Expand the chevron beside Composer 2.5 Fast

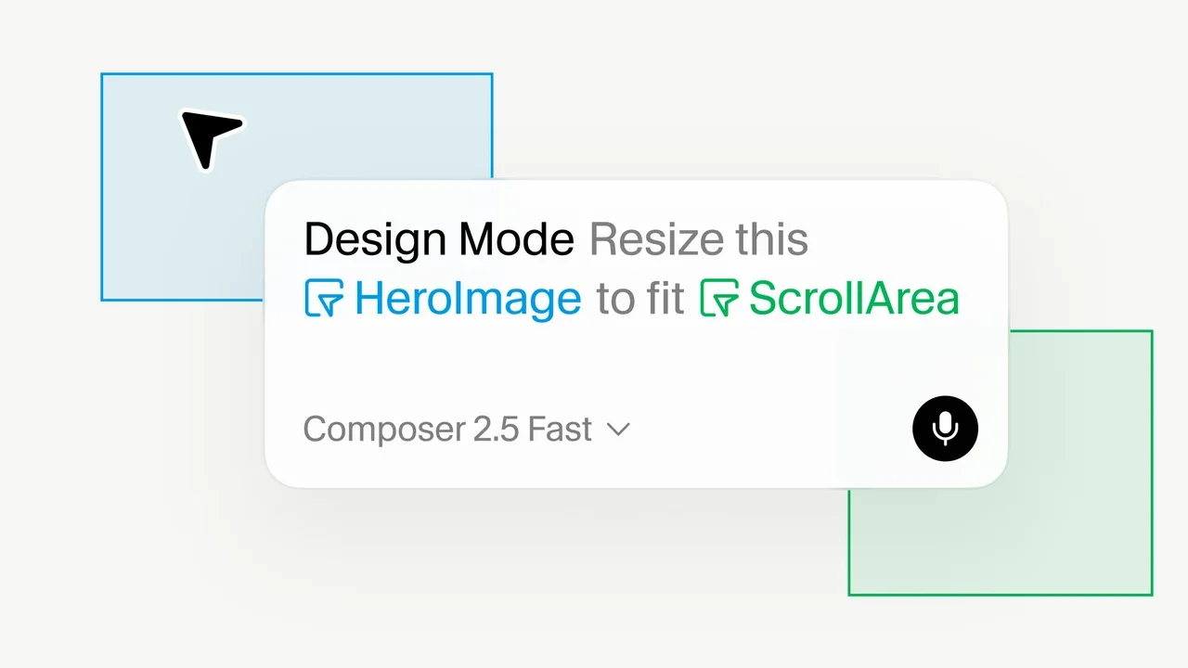(617, 430)
